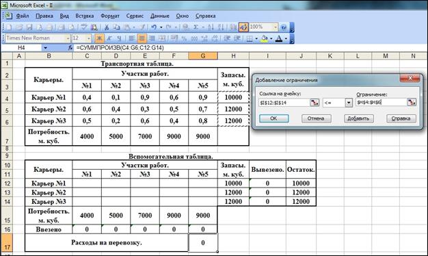428x256 pixels.
Task: Click the formula bar with СУММПРОИЗВ formula
Action: [x=250, y=48]
